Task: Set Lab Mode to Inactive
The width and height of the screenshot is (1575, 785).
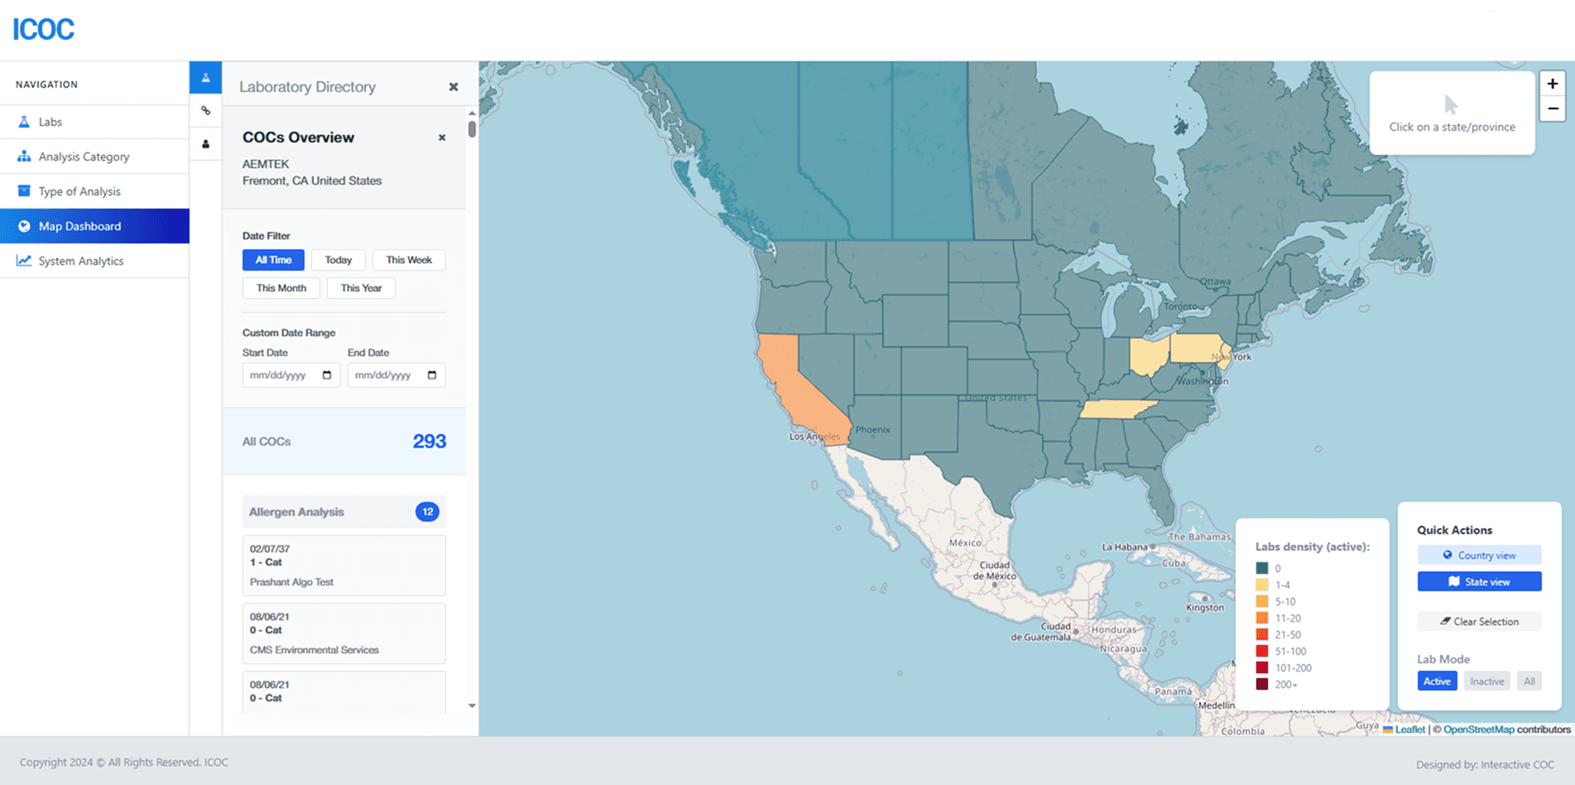Action: pos(1486,681)
